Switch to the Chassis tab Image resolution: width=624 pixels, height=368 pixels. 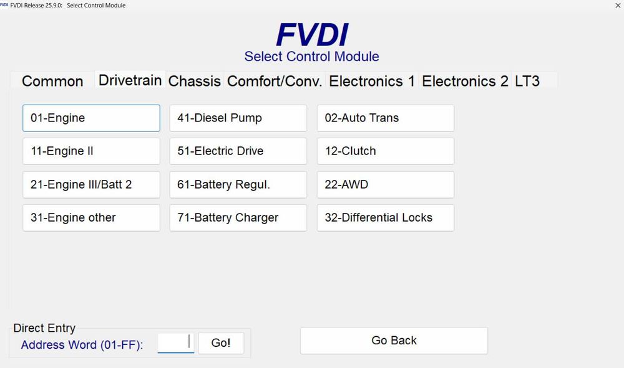coord(195,82)
